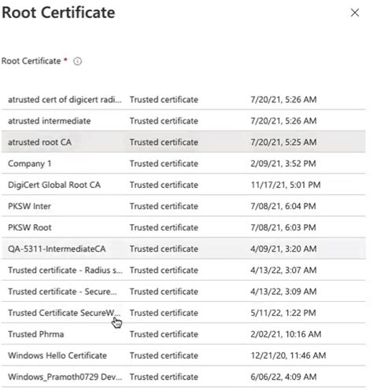Screen dimensions: 373x390
Task: Select Trusted certificate - Radius s... row
Action: click(183, 270)
